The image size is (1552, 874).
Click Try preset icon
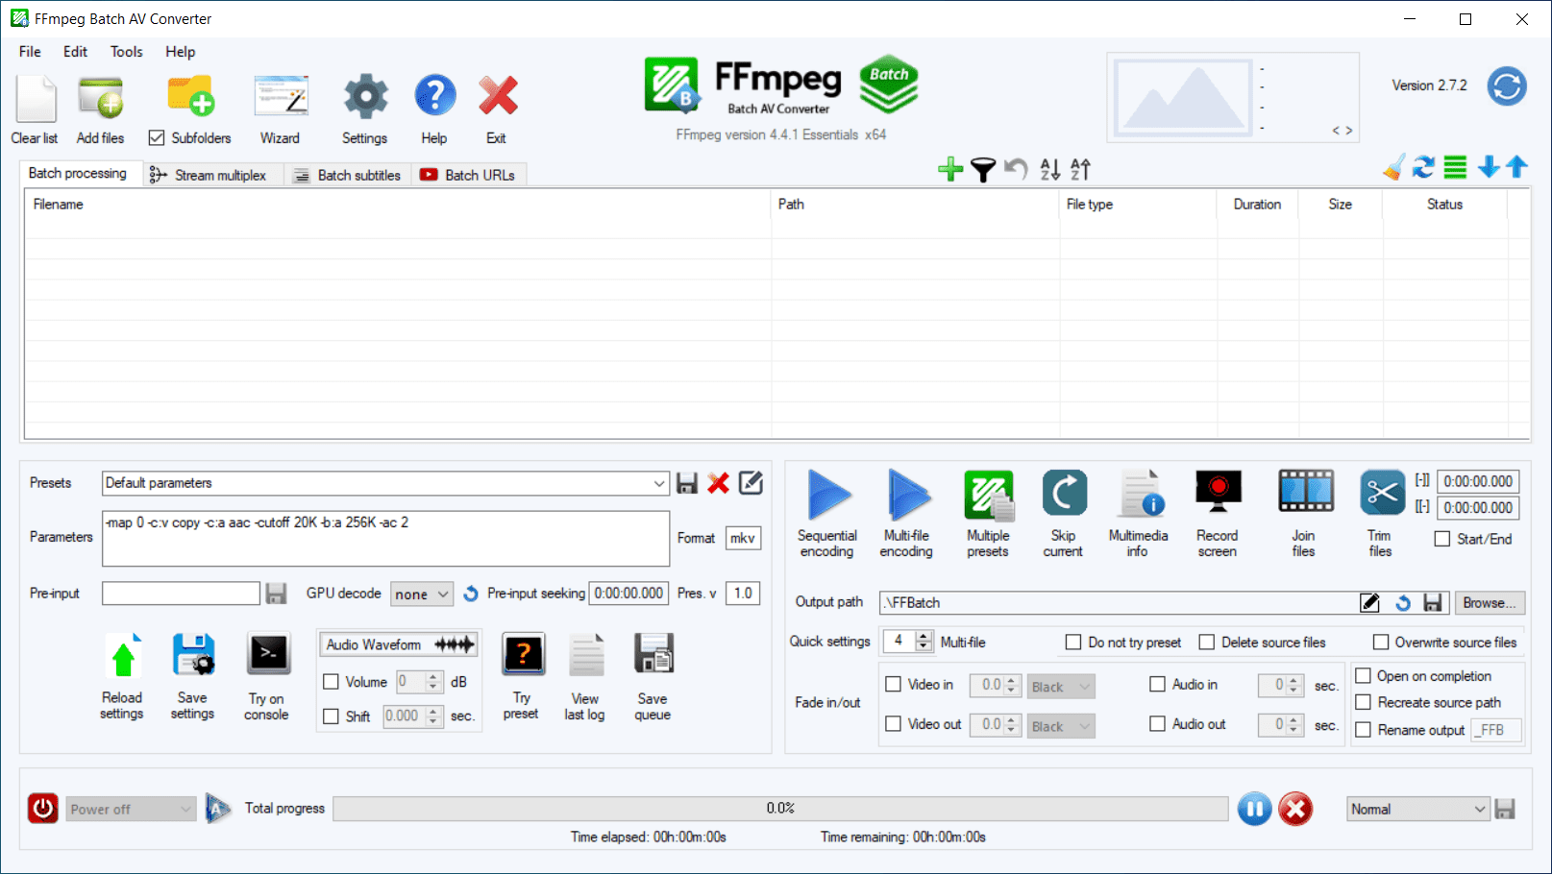click(524, 655)
